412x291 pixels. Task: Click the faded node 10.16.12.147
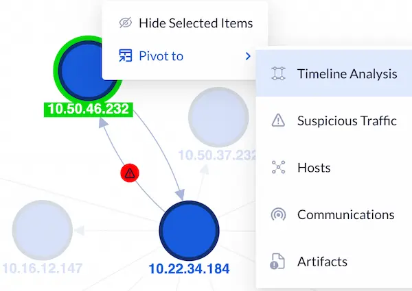[x=43, y=230]
